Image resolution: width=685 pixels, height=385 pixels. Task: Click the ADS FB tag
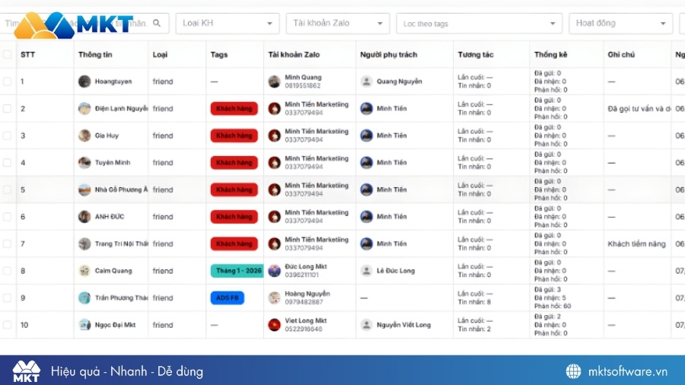[x=227, y=298]
